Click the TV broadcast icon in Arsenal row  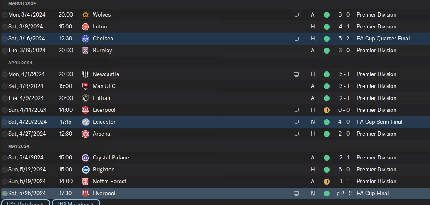pos(296,134)
